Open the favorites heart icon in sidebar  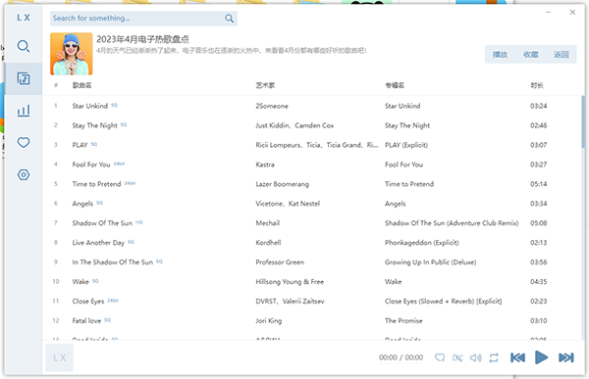tap(24, 142)
